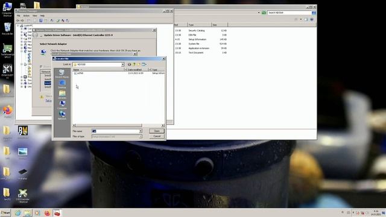Go back to last folder visited in Locate File
This screenshot has height=217, width=386.
click(129, 64)
